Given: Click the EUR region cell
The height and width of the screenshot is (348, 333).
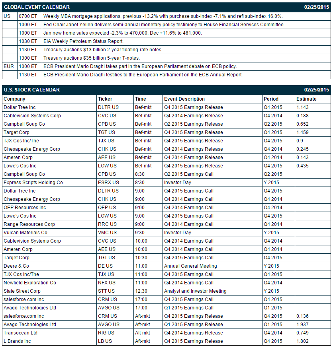Looking at the screenshot, I should point(9,66).
